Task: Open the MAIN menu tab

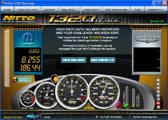Action: 7,10
